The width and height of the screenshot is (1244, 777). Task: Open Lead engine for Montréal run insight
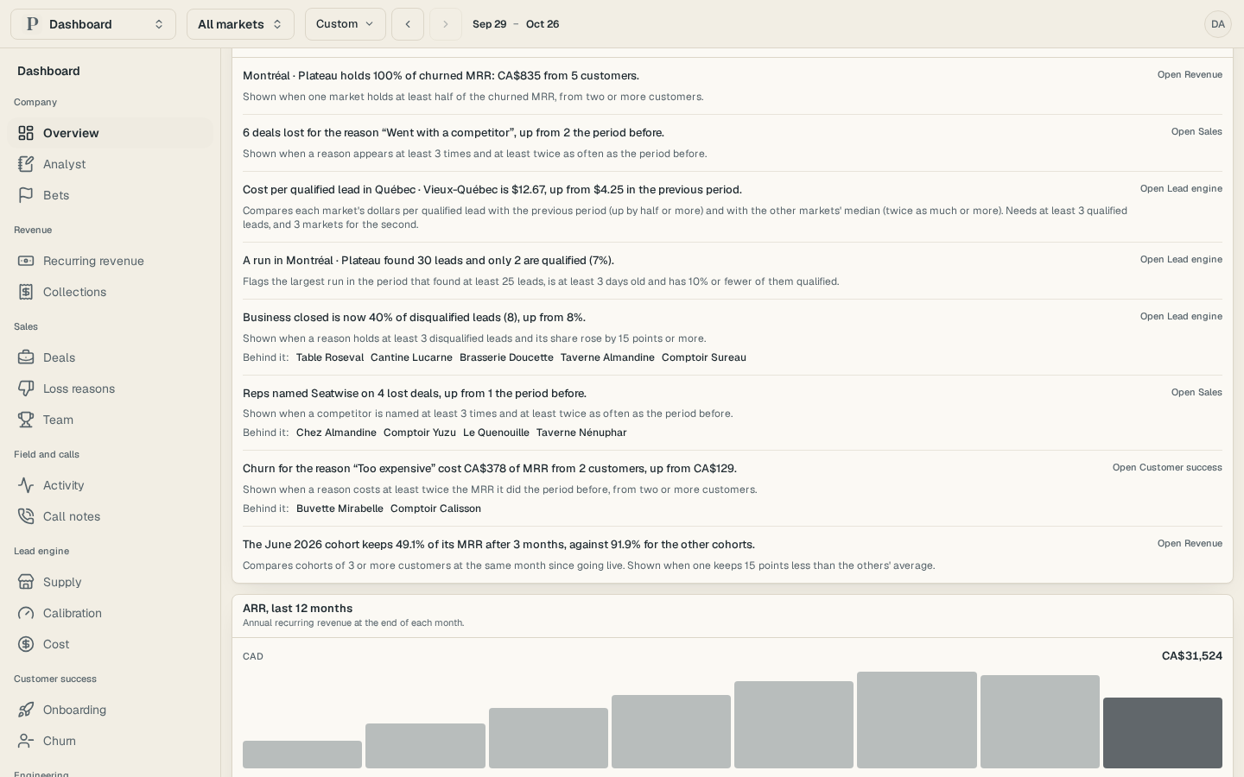coord(1181,260)
